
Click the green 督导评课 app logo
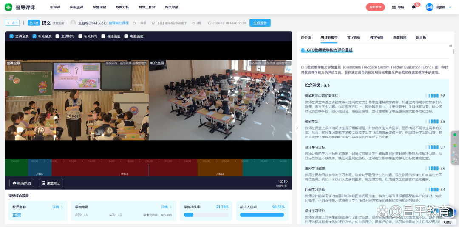coord(9,7)
